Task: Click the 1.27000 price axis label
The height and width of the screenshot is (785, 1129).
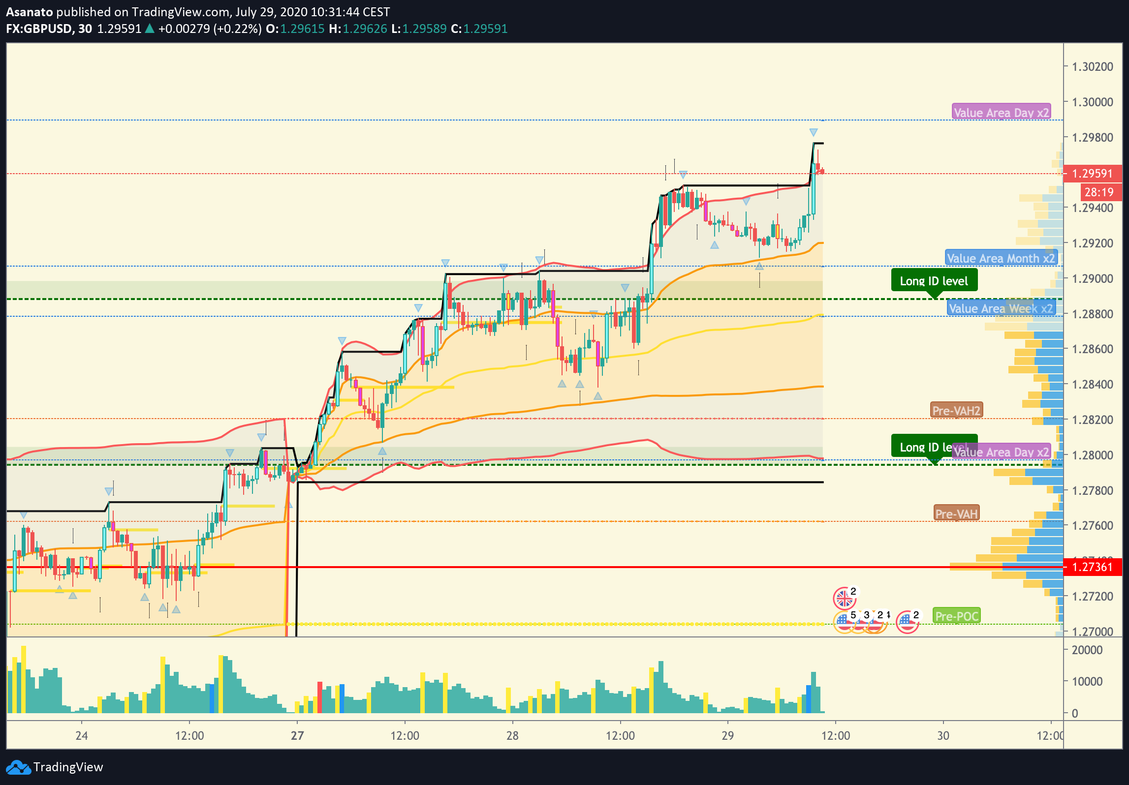Action: point(1093,632)
